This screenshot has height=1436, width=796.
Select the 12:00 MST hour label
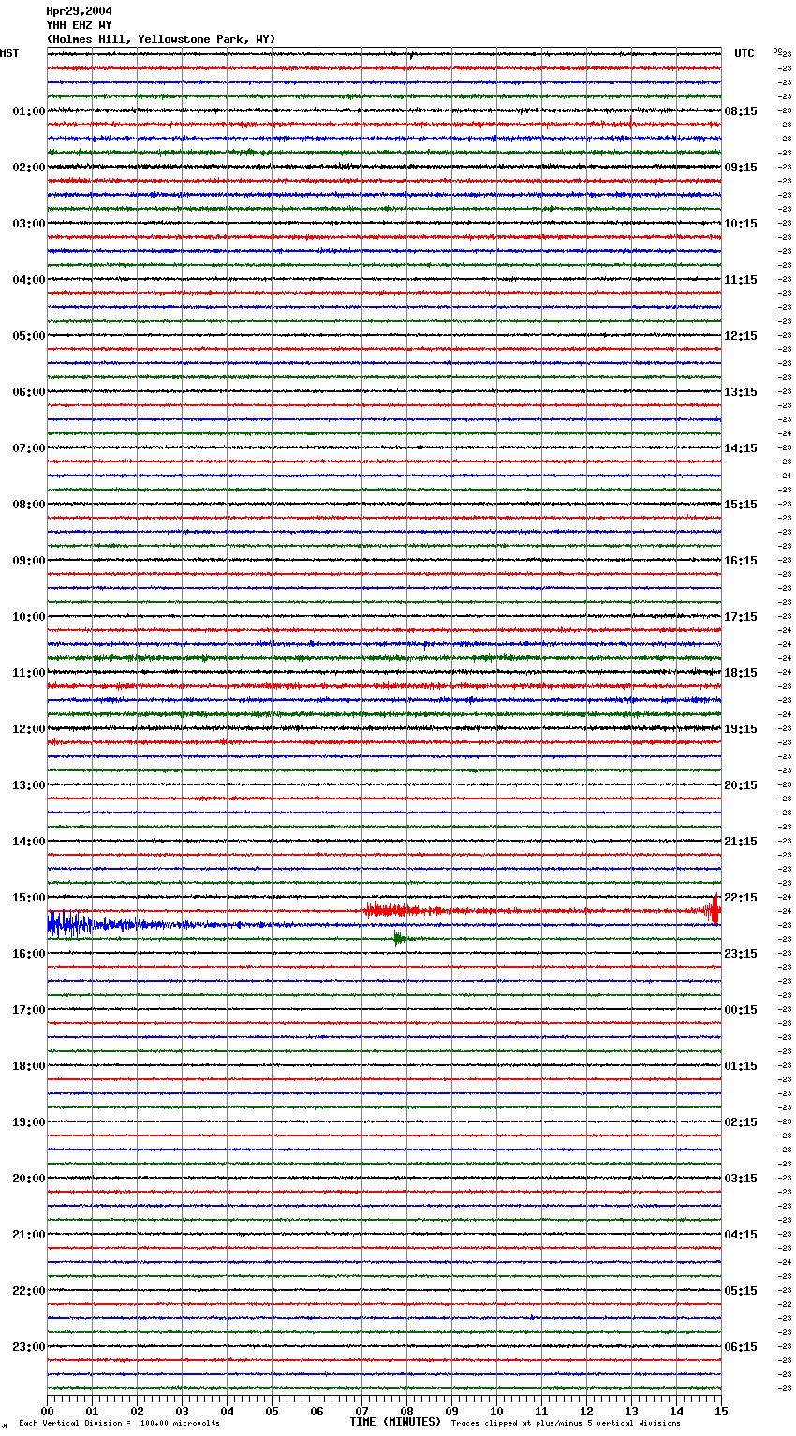tap(29, 729)
